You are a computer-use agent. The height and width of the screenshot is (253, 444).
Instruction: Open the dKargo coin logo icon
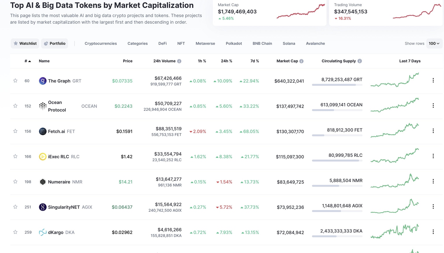click(42, 232)
